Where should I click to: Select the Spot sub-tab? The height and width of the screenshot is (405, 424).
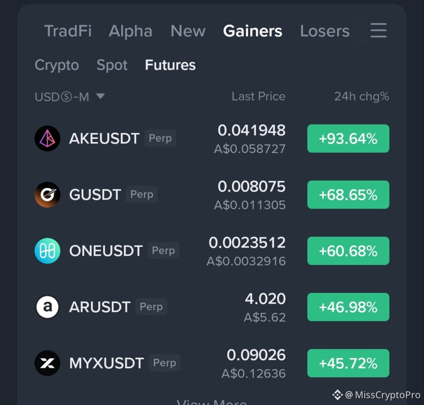(x=112, y=65)
